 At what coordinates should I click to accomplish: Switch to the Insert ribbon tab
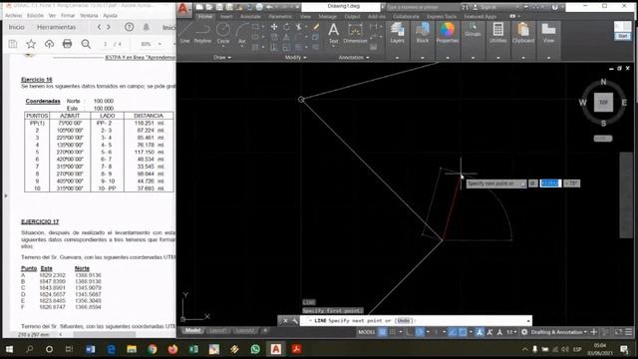tap(226, 17)
